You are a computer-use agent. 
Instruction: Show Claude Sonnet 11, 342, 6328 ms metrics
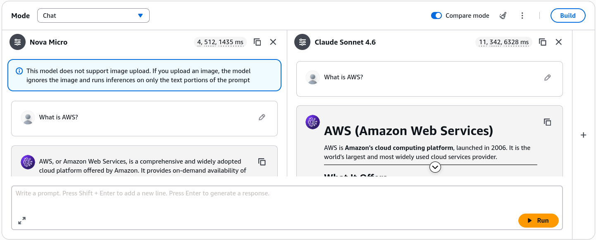504,42
